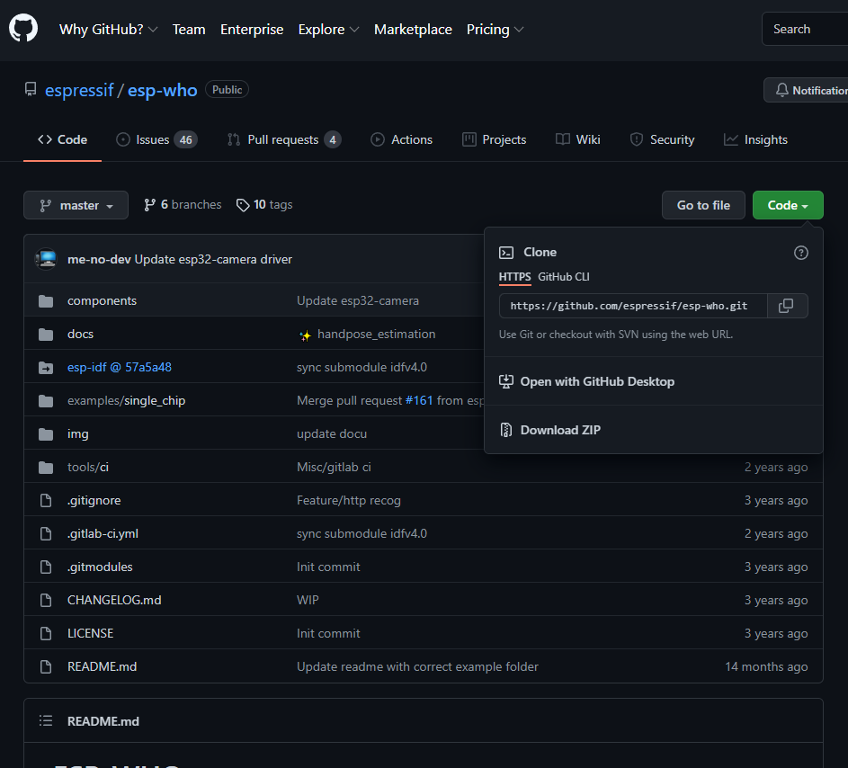Click the Go to file button
The image size is (848, 768).
tap(703, 205)
